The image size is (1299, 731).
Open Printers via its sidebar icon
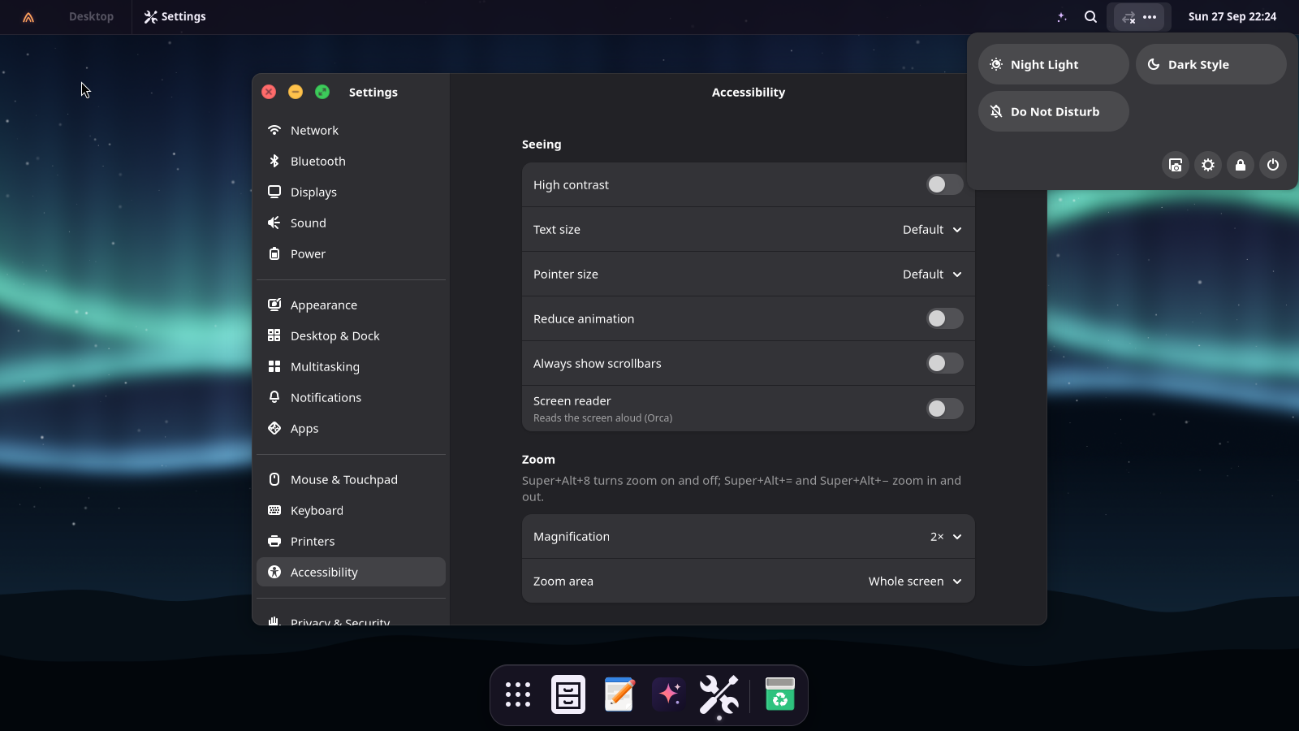[x=274, y=541]
